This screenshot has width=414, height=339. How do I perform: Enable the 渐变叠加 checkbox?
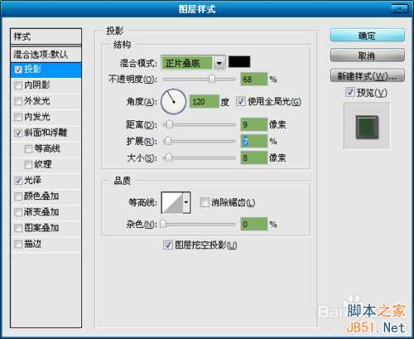point(18,212)
